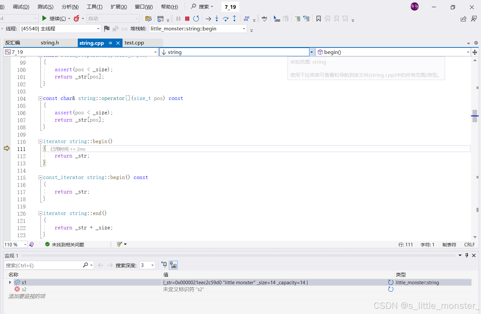Click the execution pointer arrow at line 111
This screenshot has width=481, height=314.
tap(7, 148)
